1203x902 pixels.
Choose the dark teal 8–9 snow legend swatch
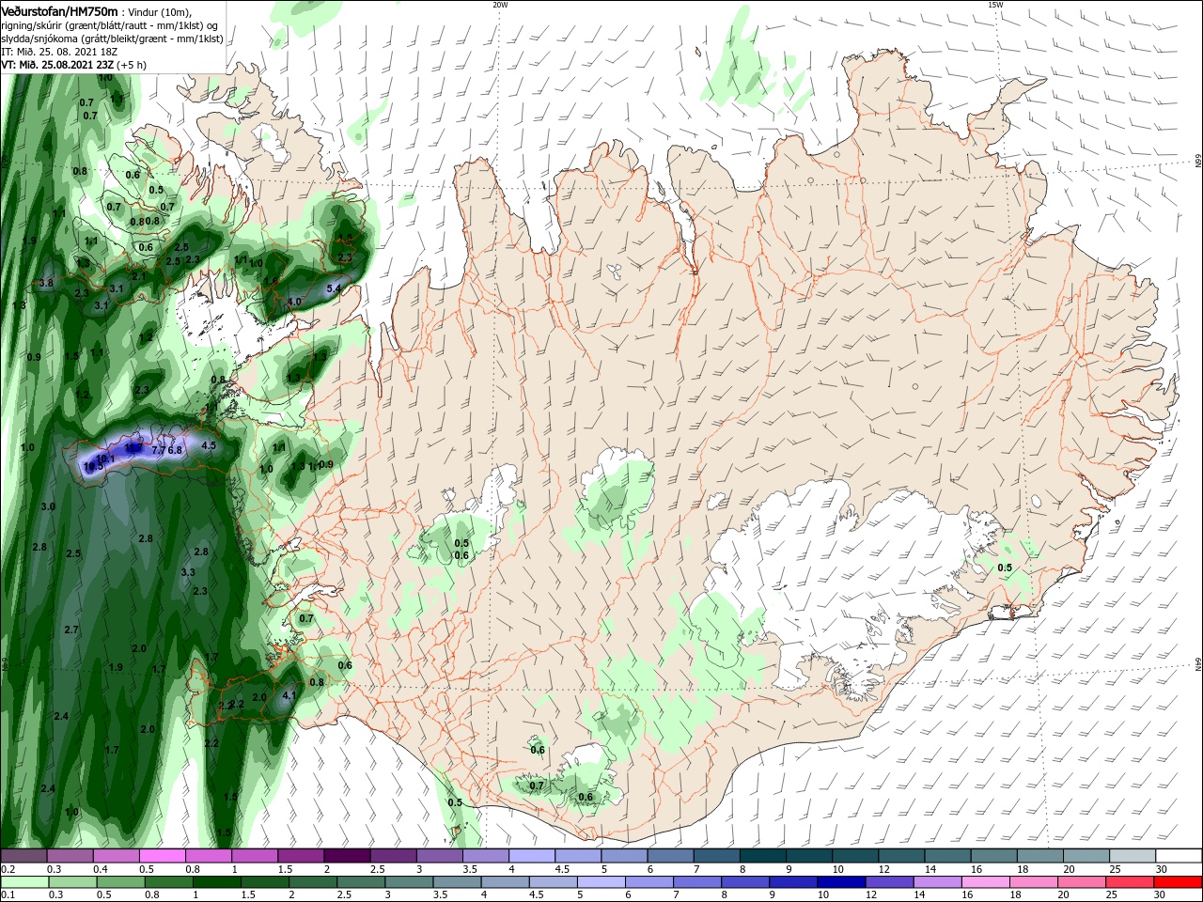tap(763, 856)
